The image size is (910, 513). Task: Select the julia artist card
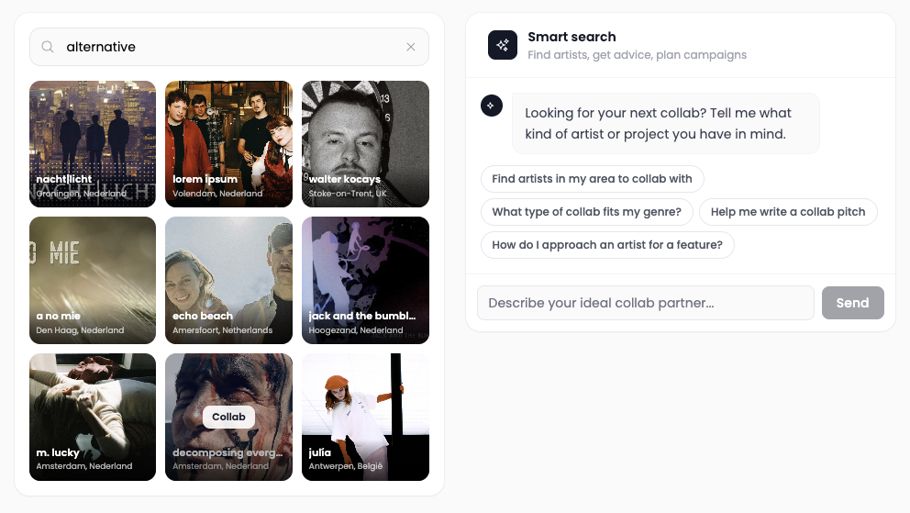click(x=365, y=417)
